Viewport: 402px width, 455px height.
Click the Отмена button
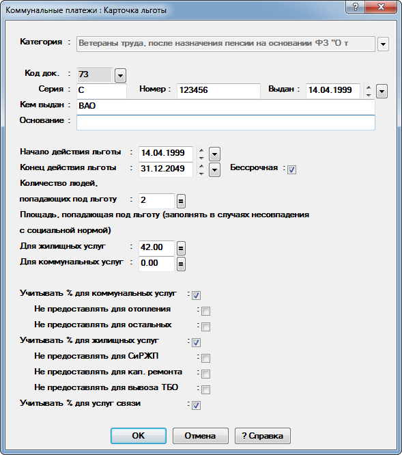point(200,436)
